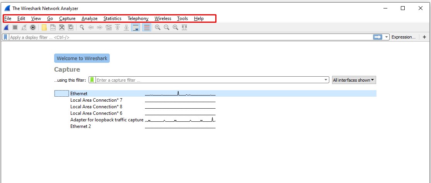Viewport: 431px width, 183px height.
Task: Open the Capture menu
Action: tap(67, 18)
